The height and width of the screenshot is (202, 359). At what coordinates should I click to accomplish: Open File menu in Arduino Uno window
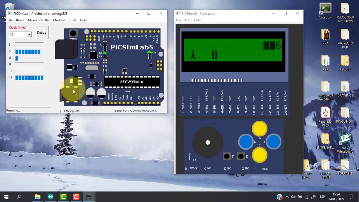tap(10, 20)
